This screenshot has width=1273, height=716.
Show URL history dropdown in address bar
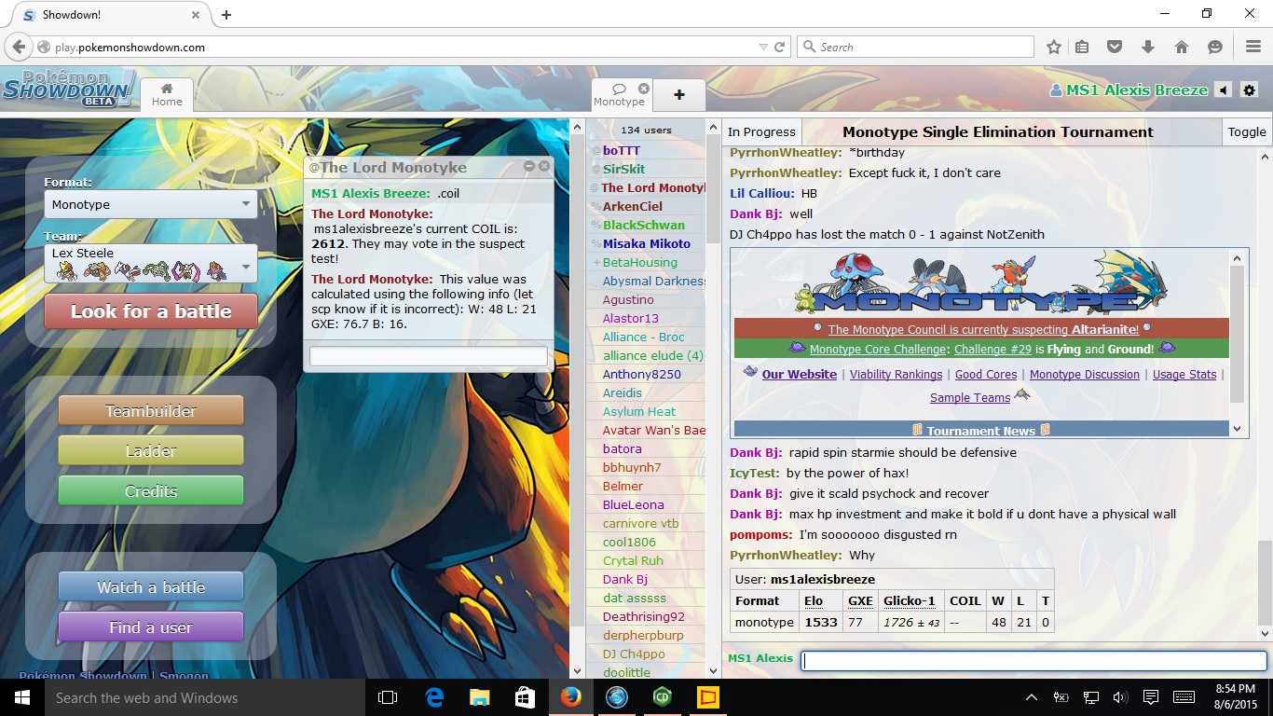click(x=764, y=47)
